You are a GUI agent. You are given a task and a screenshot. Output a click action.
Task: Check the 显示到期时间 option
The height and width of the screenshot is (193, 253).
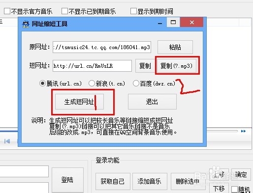coord(133,11)
